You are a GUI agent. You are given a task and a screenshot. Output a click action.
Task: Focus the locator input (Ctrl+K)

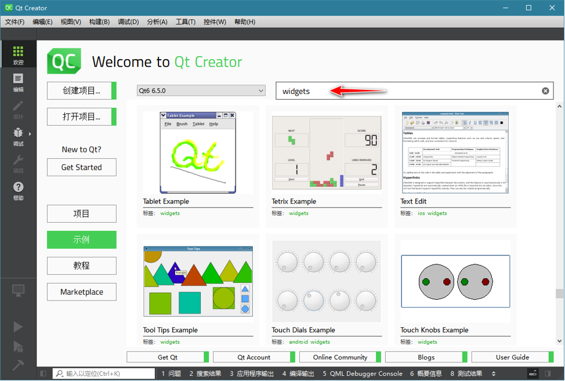pyautogui.click(x=104, y=373)
